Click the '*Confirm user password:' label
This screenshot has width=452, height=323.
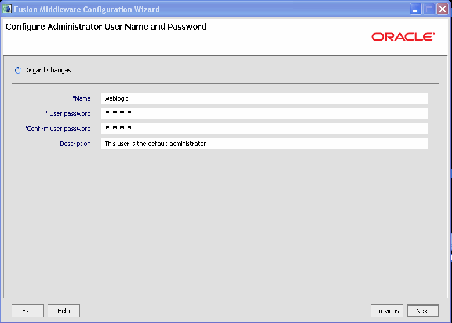click(x=58, y=129)
